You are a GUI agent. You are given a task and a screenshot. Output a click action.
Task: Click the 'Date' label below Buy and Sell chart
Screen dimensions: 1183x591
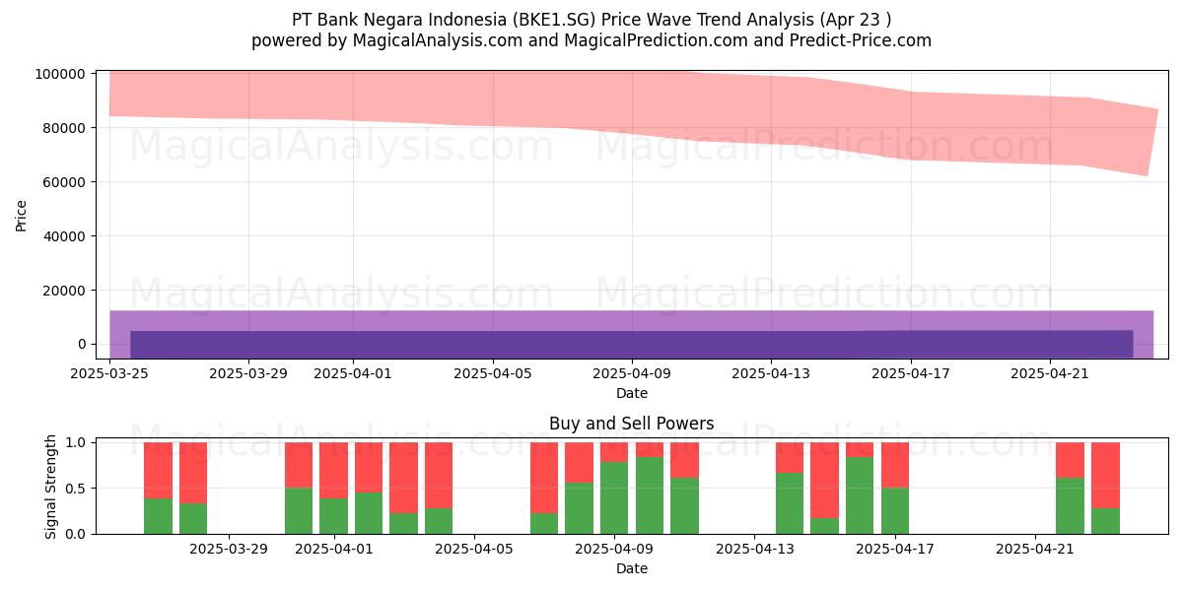(x=632, y=568)
